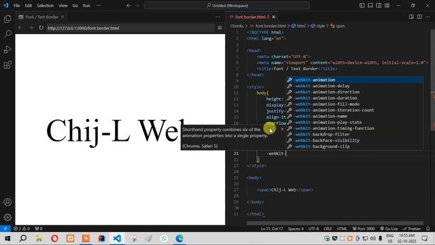Open preview to the side icon
This screenshot has height=245, width=435.
411,17
